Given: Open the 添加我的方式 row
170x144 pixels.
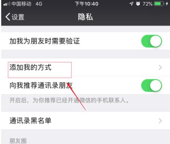Looking at the screenshot, I should tap(86, 67).
